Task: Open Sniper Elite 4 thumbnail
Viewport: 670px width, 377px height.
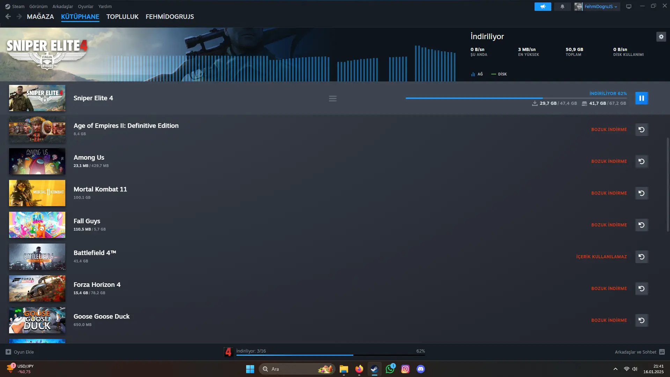Action: (x=37, y=98)
